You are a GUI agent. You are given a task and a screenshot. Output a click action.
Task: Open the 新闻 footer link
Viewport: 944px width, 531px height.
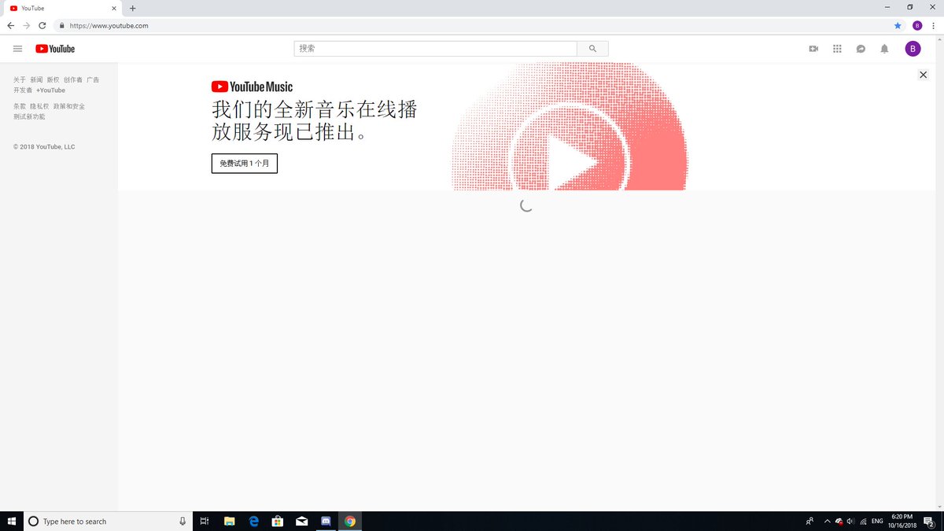(x=36, y=80)
